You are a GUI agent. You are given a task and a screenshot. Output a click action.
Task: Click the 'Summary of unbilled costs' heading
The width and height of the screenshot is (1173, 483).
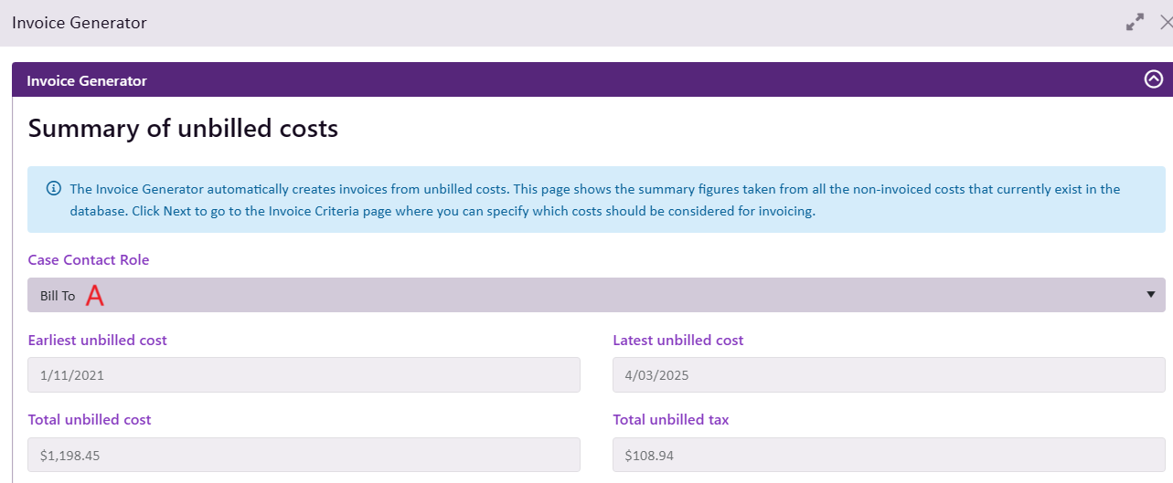point(183,129)
